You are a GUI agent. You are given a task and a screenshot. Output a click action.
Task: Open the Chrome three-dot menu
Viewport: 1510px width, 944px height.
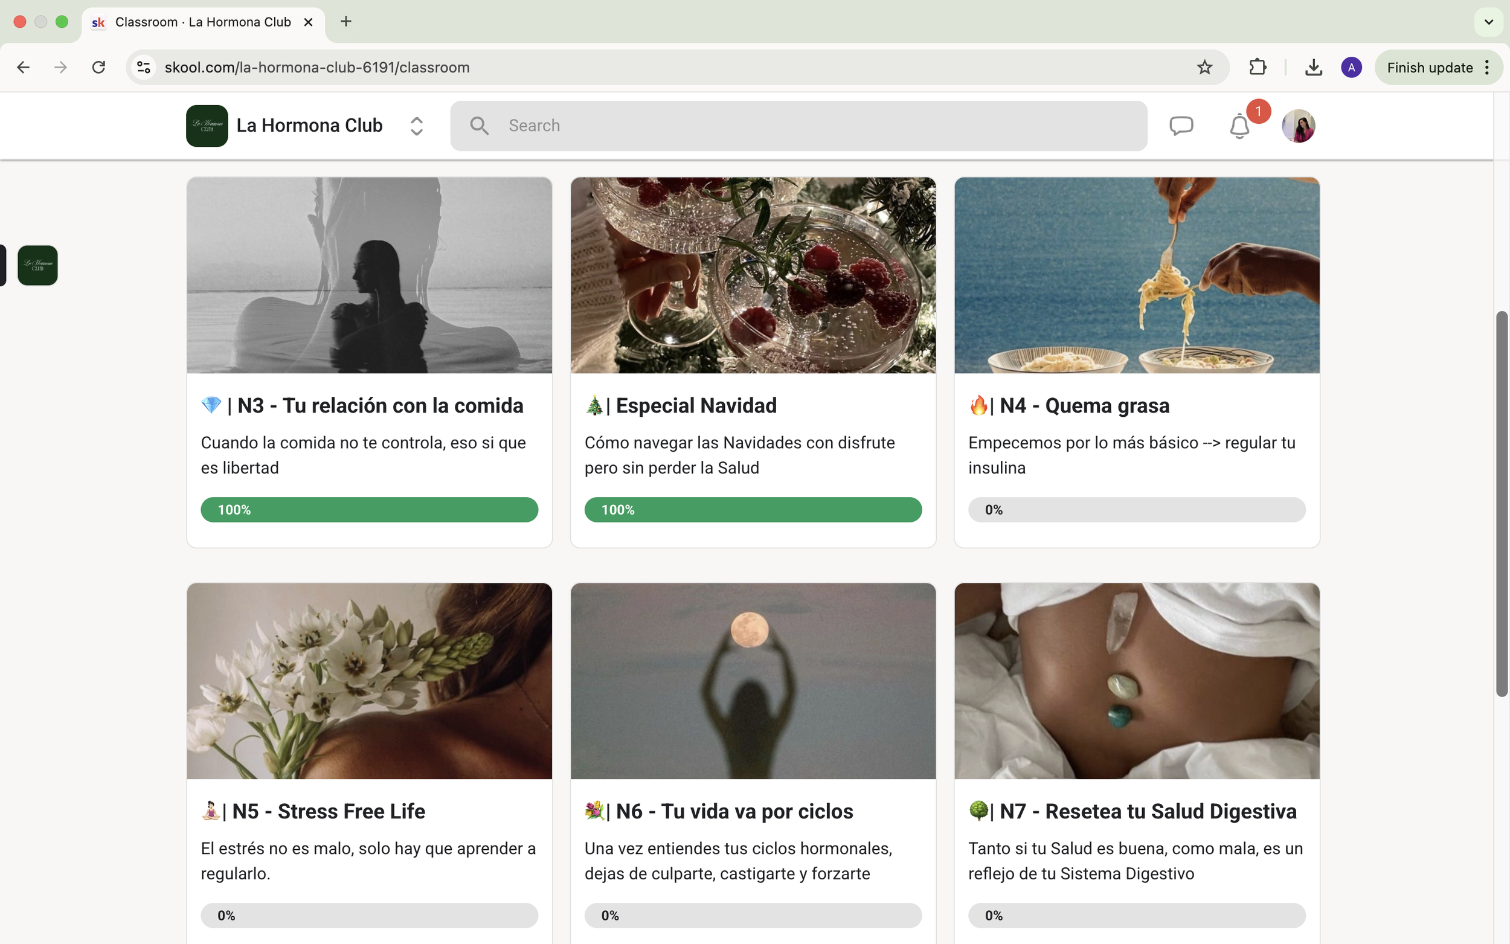click(1488, 68)
